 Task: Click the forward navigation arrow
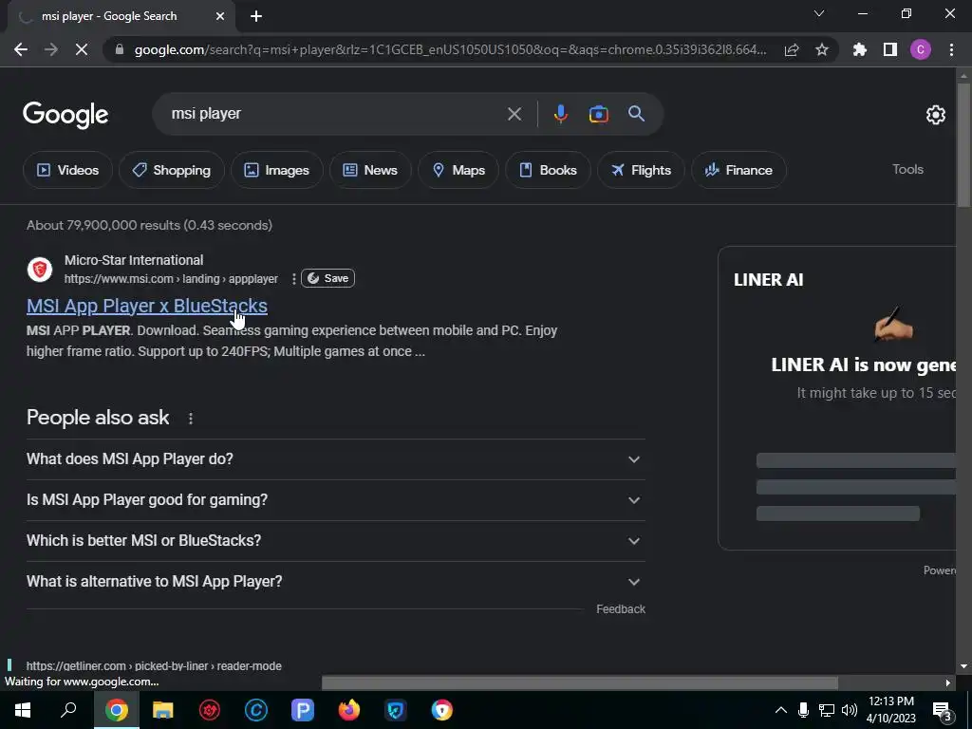[51, 49]
